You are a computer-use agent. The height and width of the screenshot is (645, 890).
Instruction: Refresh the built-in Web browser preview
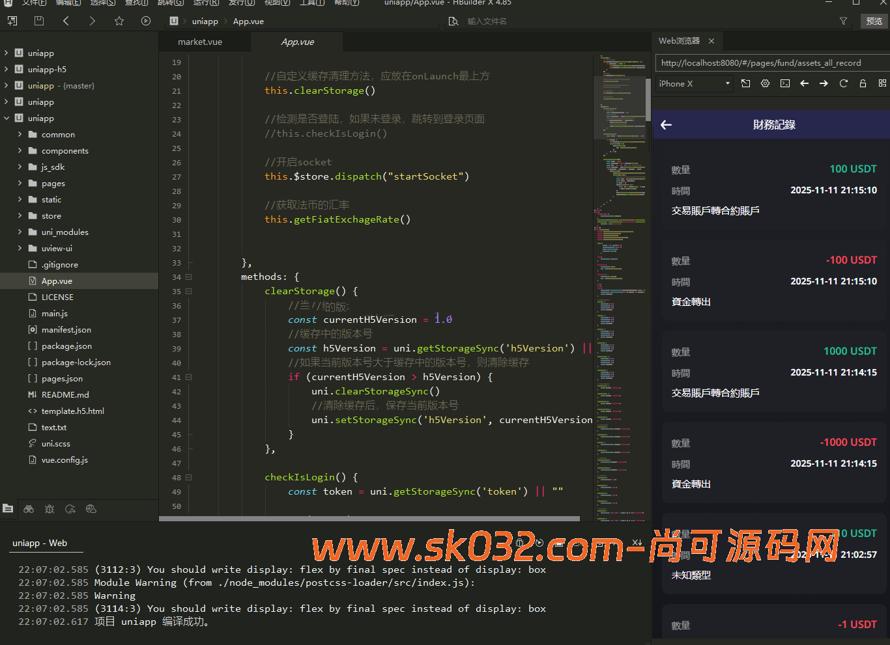844,83
